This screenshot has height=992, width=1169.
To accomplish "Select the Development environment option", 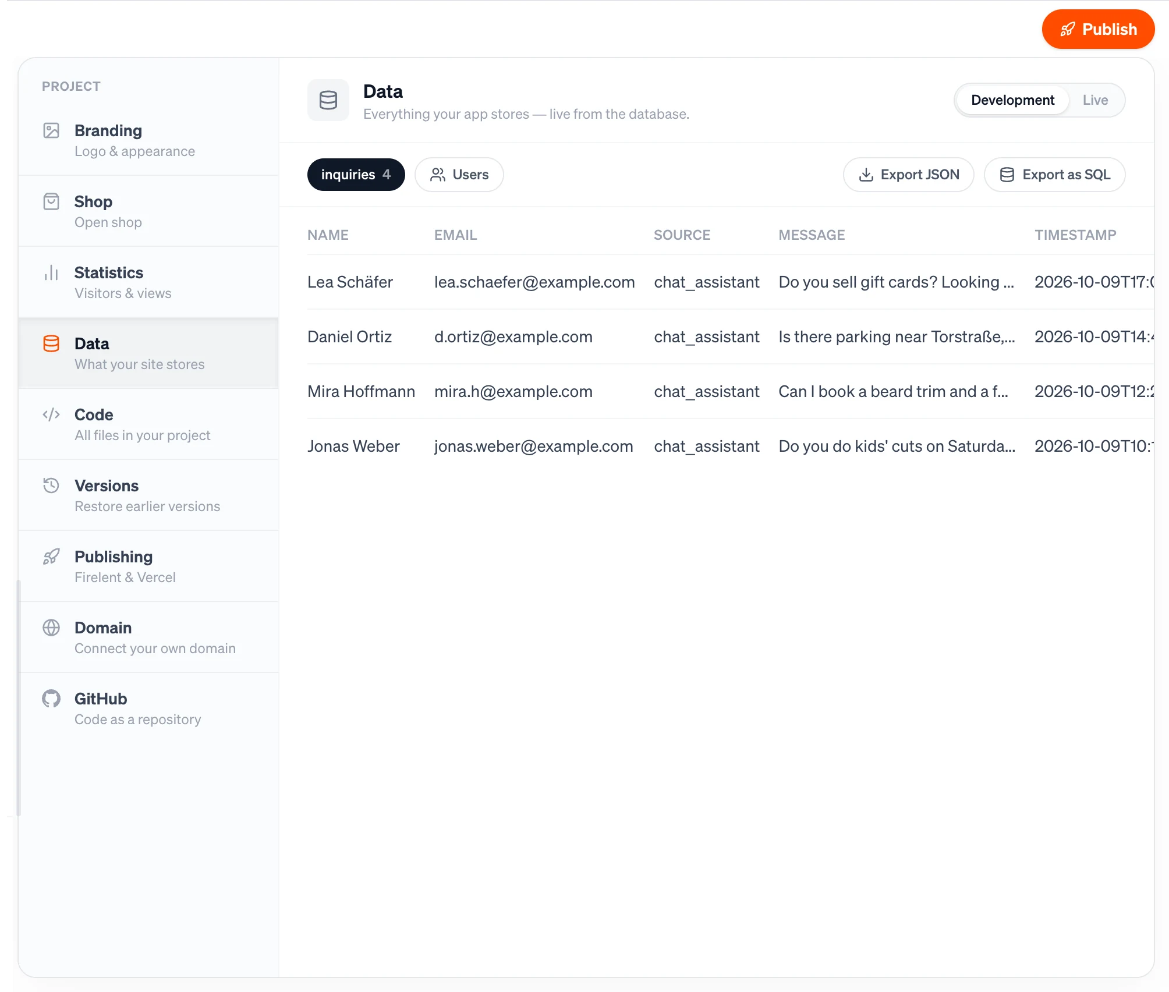I will 1012,100.
